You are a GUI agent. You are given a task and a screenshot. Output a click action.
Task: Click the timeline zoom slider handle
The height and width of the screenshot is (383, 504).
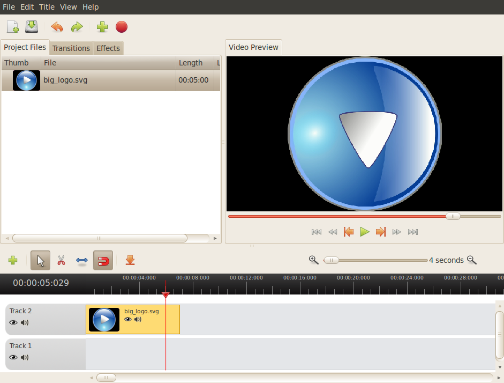coord(331,260)
